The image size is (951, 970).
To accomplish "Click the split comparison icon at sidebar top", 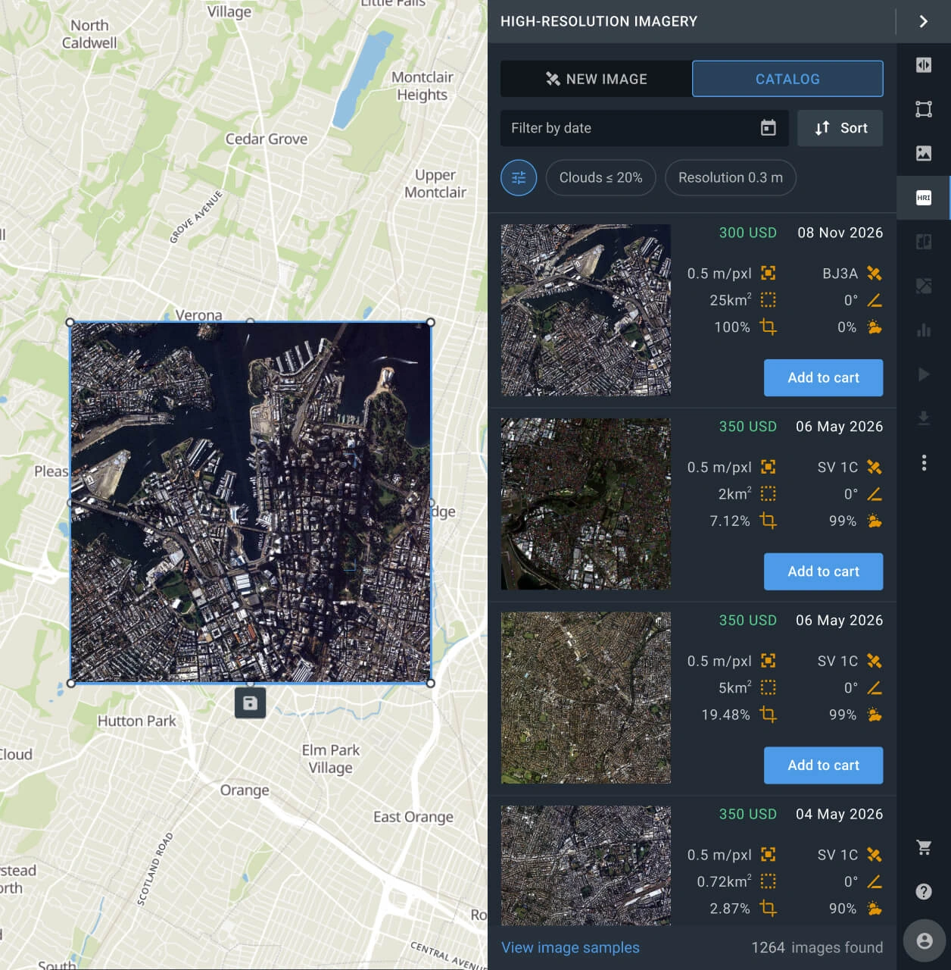I will pyautogui.click(x=924, y=65).
